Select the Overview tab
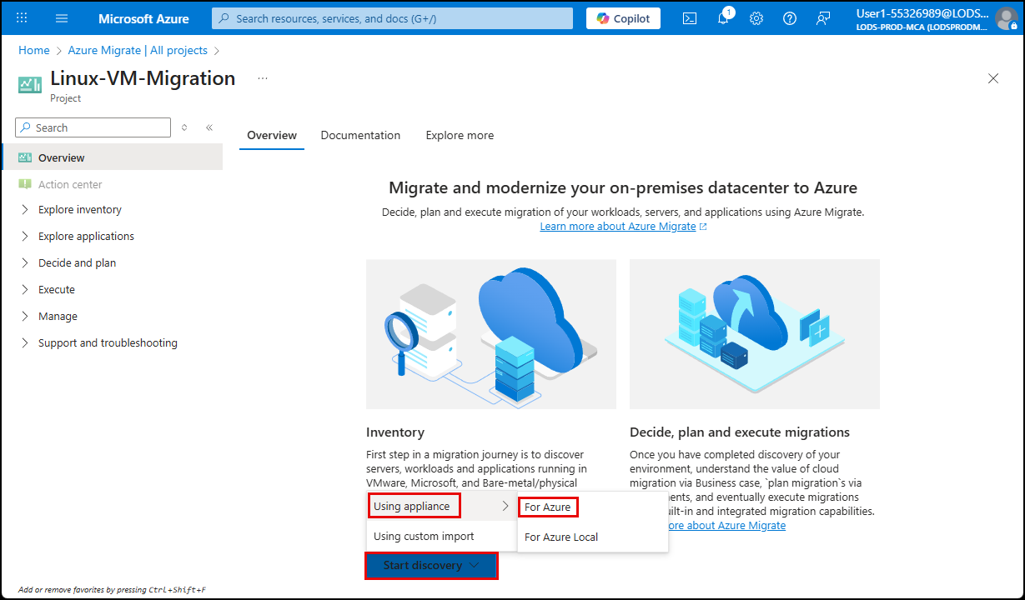 click(x=272, y=135)
